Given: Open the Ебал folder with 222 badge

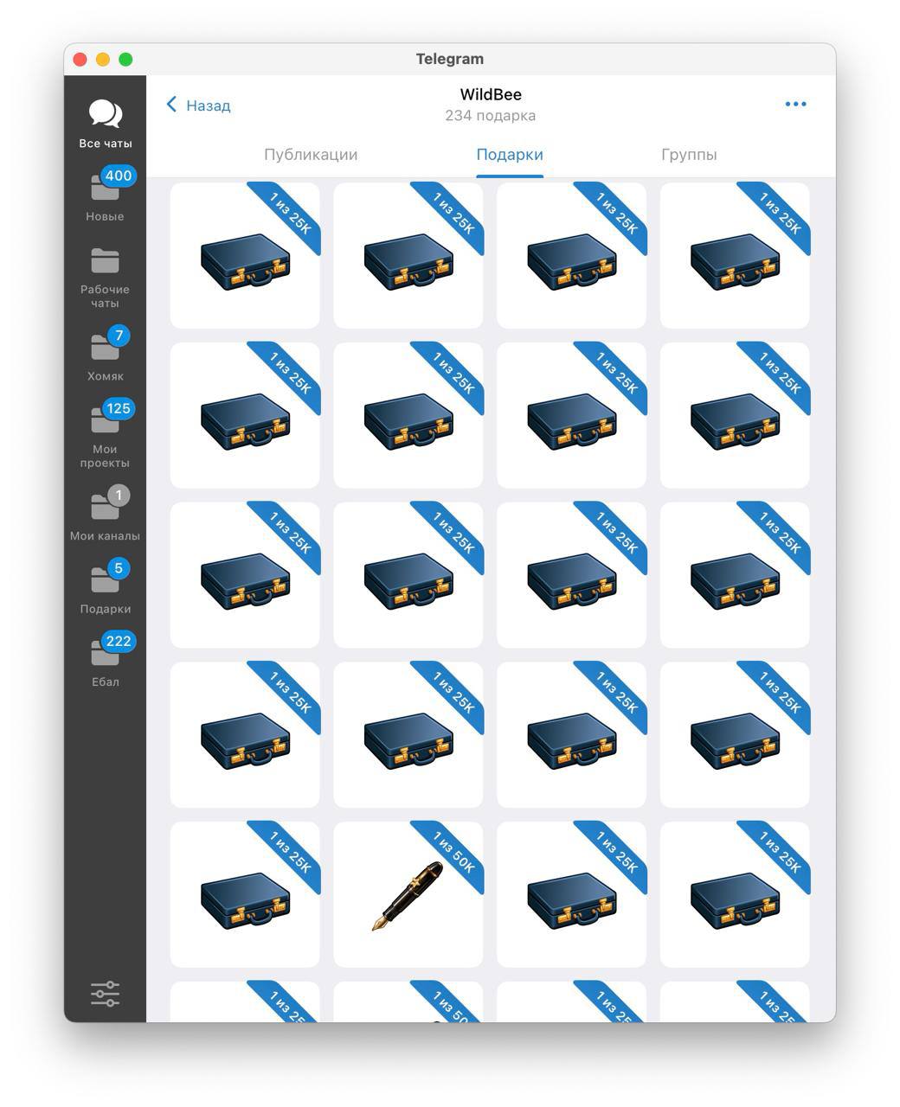Looking at the screenshot, I should [105, 660].
